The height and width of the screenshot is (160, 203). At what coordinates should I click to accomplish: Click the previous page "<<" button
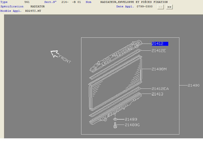tap(161, 7)
